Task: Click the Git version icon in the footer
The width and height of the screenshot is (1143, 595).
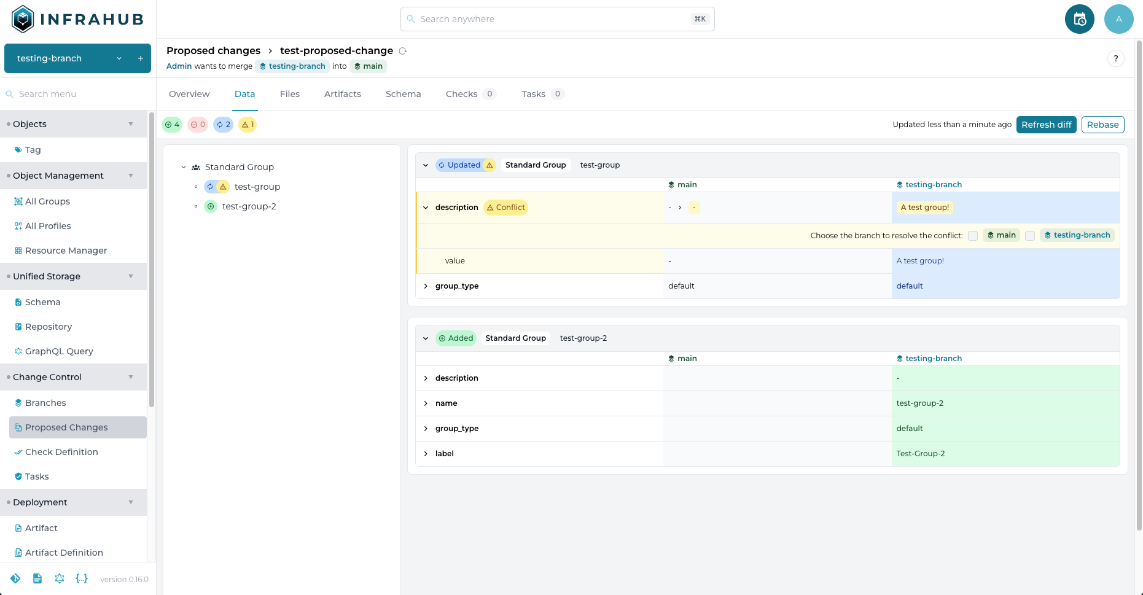Action: coord(15,578)
